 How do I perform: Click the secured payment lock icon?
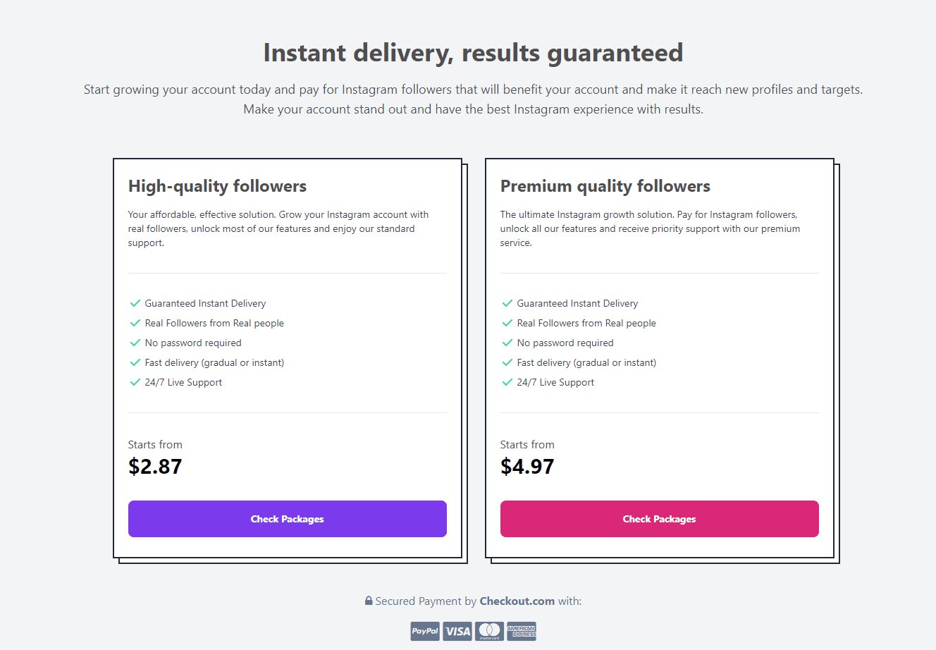click(369, 601)
